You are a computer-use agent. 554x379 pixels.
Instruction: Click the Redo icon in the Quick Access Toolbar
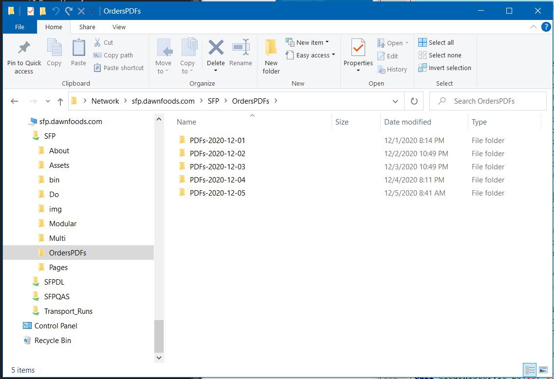[68, 10]
